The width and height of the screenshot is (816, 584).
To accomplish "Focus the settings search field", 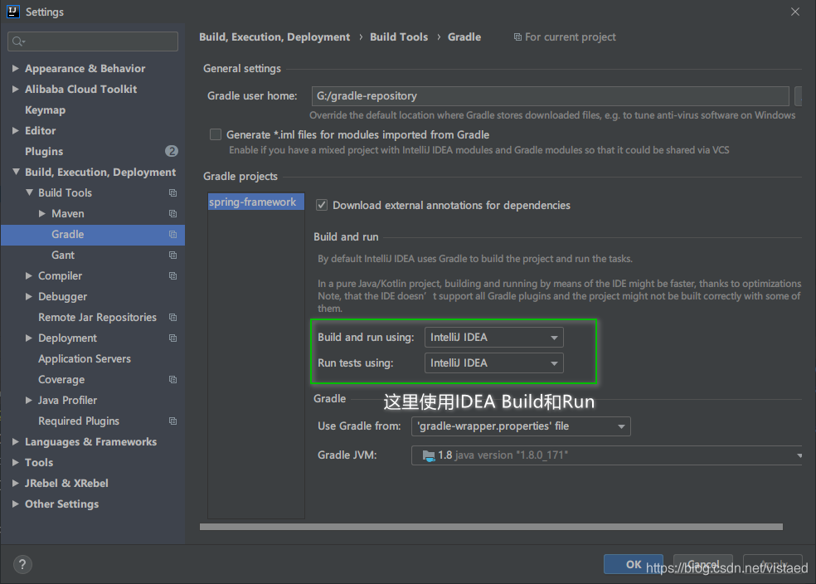I will 93,41.
